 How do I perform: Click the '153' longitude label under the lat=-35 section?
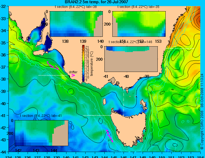(x=158, y=41)
